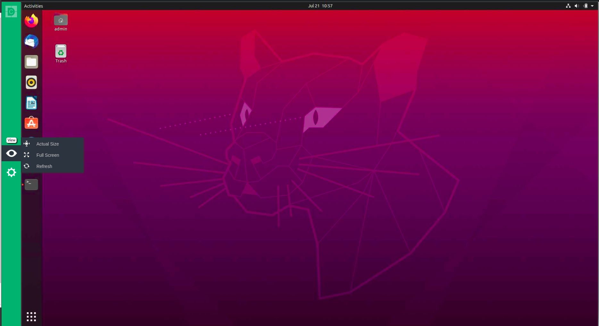Open the Files file manager
The height and width of the screenshot is (326, 599).
31,62
